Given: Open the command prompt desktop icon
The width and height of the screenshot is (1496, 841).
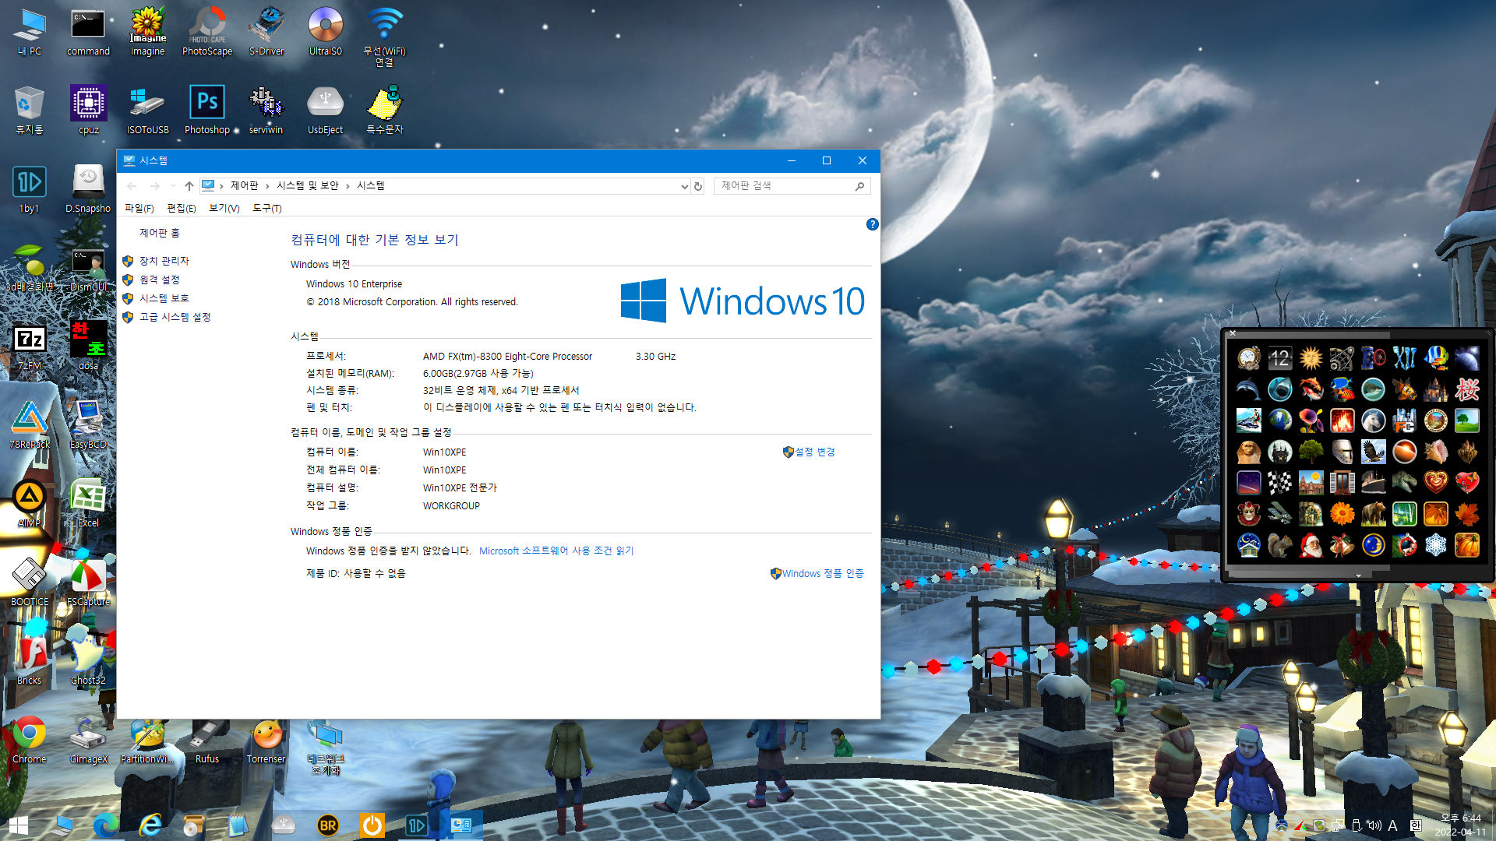Looking at the screenshot, I should click(x=89, y=31).
